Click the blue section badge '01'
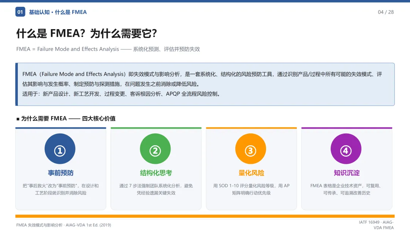 pyautogui.click(x=20, y=12)
